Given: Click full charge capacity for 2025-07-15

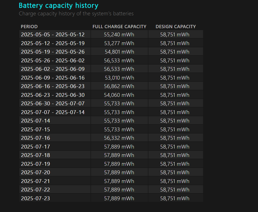Looking at the screenshot, I should point(119,129).
